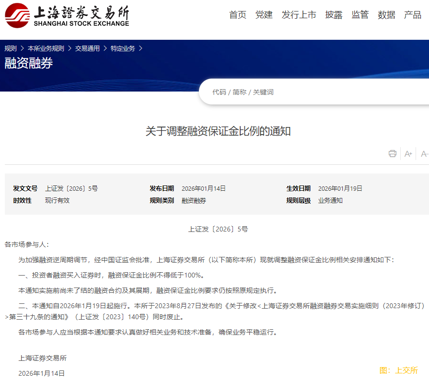Viewport: 429px width, 381px height.
Task: Click the printer icon to print the notice
Action: coord(393,153)
